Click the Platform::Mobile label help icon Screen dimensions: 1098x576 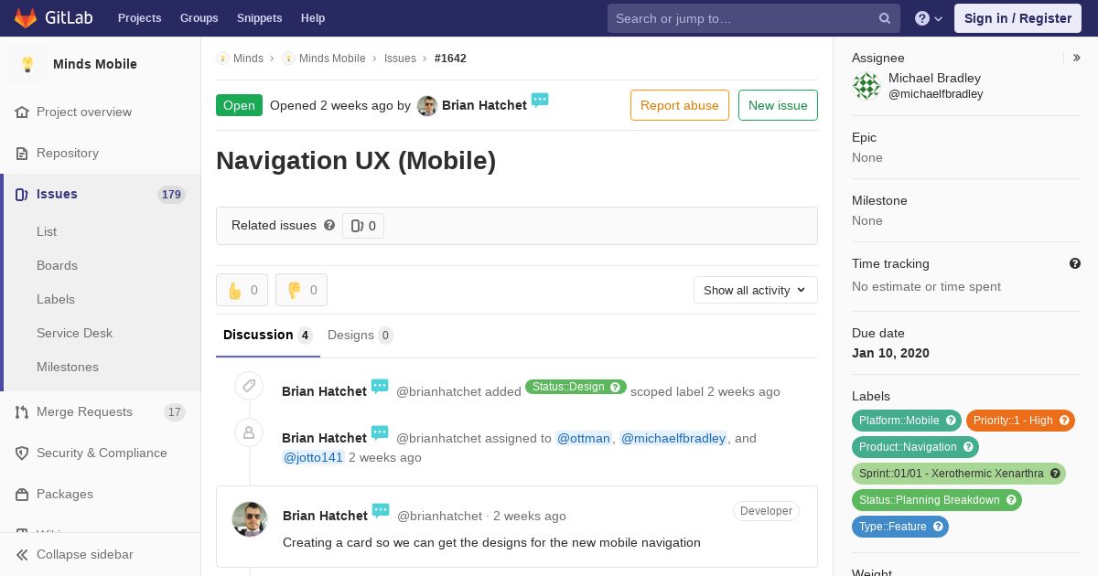point(951,421)
